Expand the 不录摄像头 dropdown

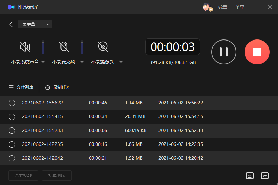tap(121, 62)
